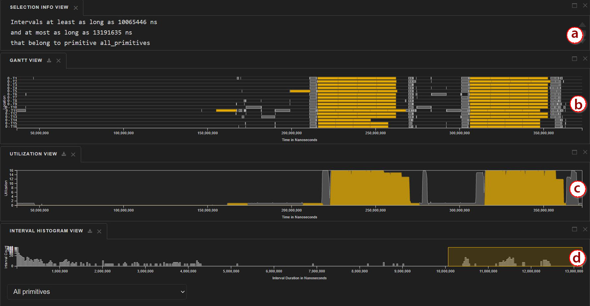Click the 10065446 ns value in selection info
The image size is (590, 306).
pos(138,22)
